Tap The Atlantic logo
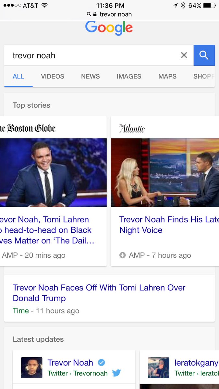 [x=132, y=128]
